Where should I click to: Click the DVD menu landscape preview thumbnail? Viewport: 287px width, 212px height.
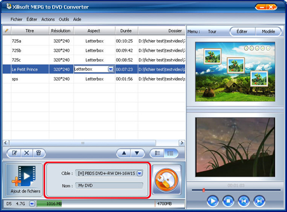(235, 72)
